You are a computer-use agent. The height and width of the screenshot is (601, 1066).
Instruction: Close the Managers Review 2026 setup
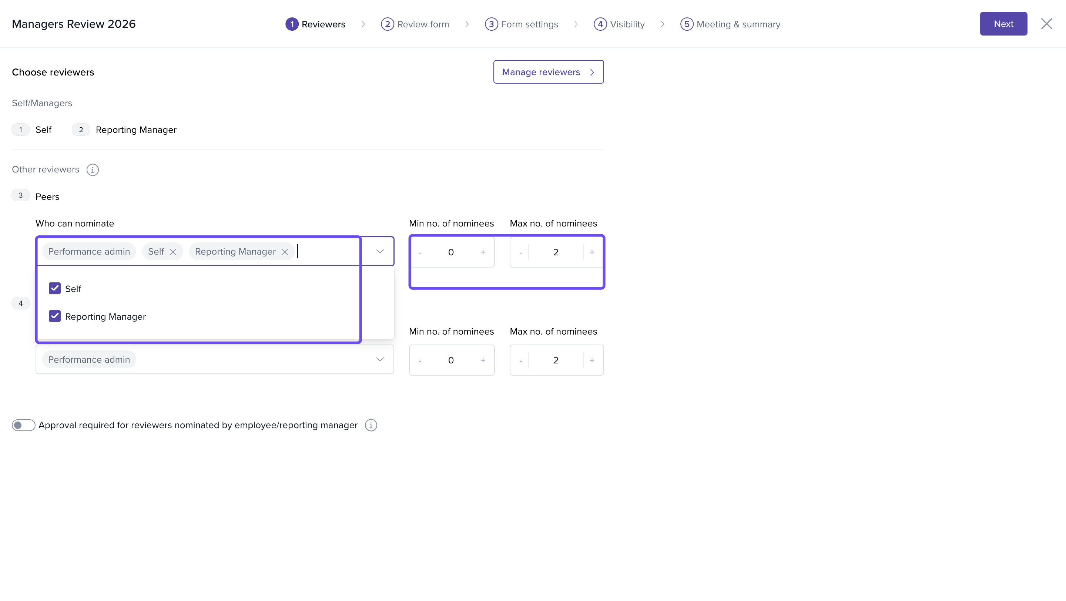[x=1046, y=24]
